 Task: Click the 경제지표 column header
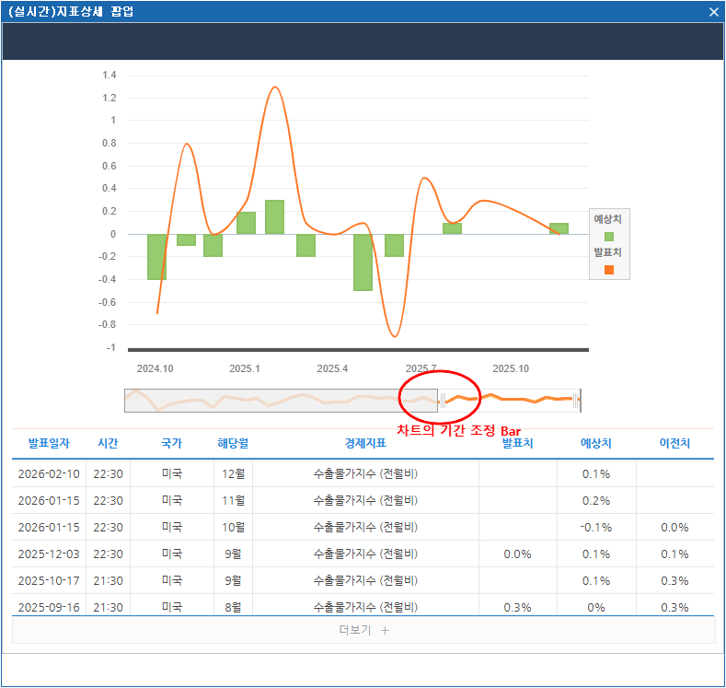365,443
